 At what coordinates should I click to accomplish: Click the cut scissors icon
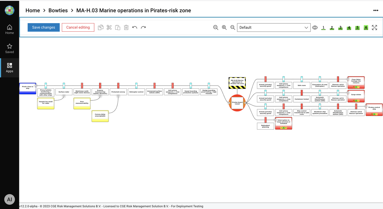tap(109, 28)
